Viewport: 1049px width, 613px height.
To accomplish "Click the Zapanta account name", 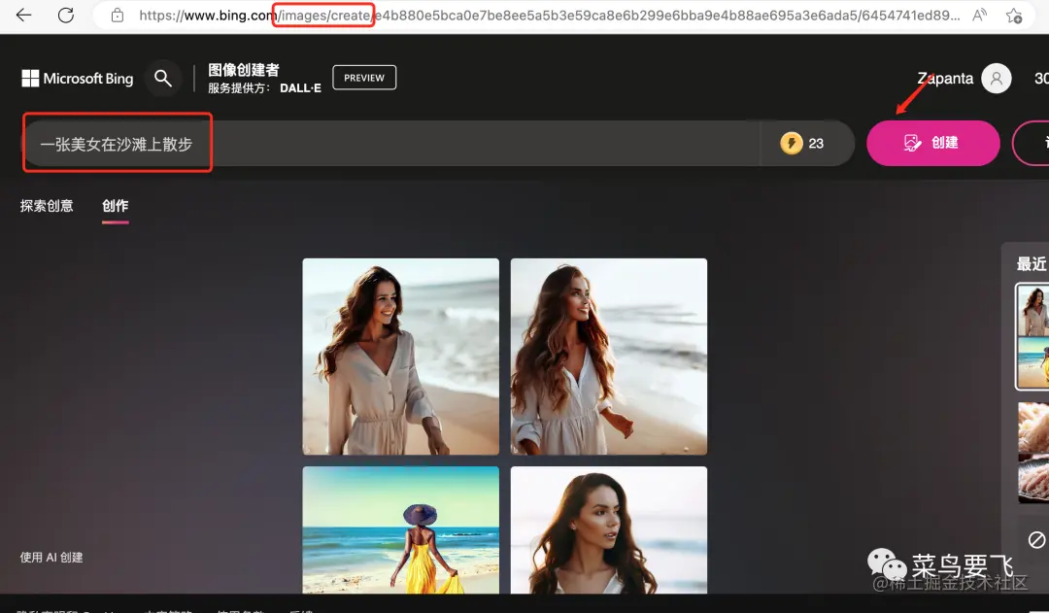I will tap(945, 79).
